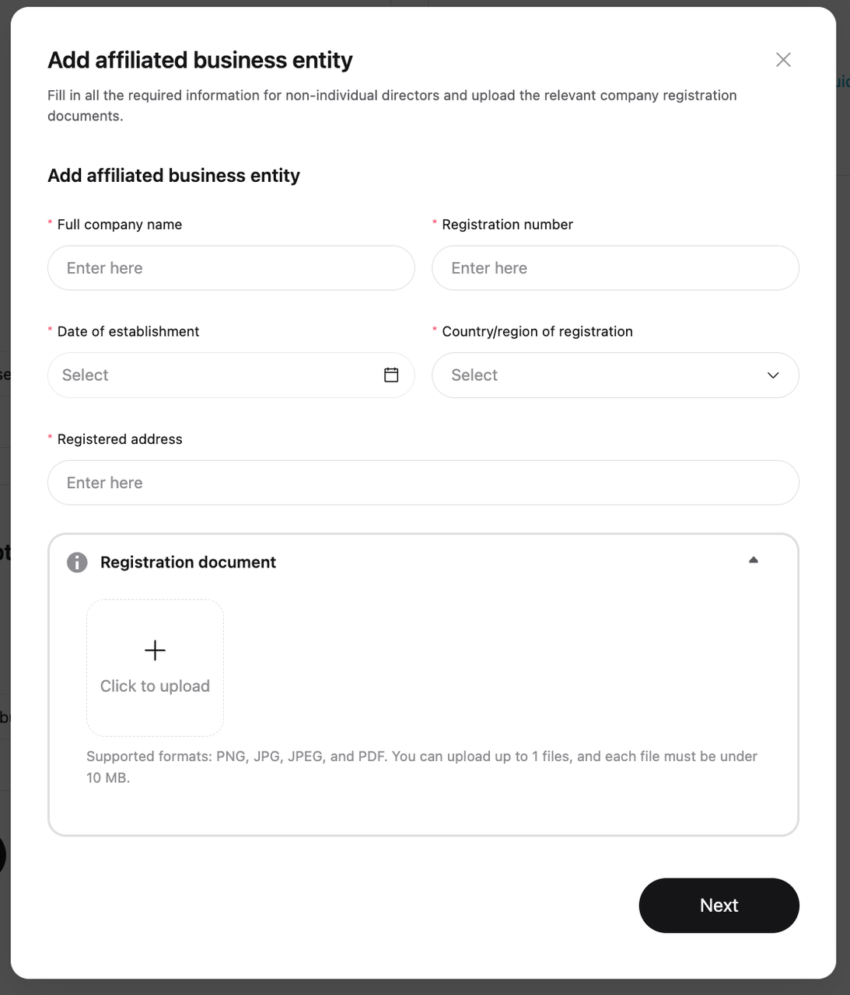This screenshot has width=850, height=995.
Task: Click the chevron icon on the country field
Action: tap(773, 375)
